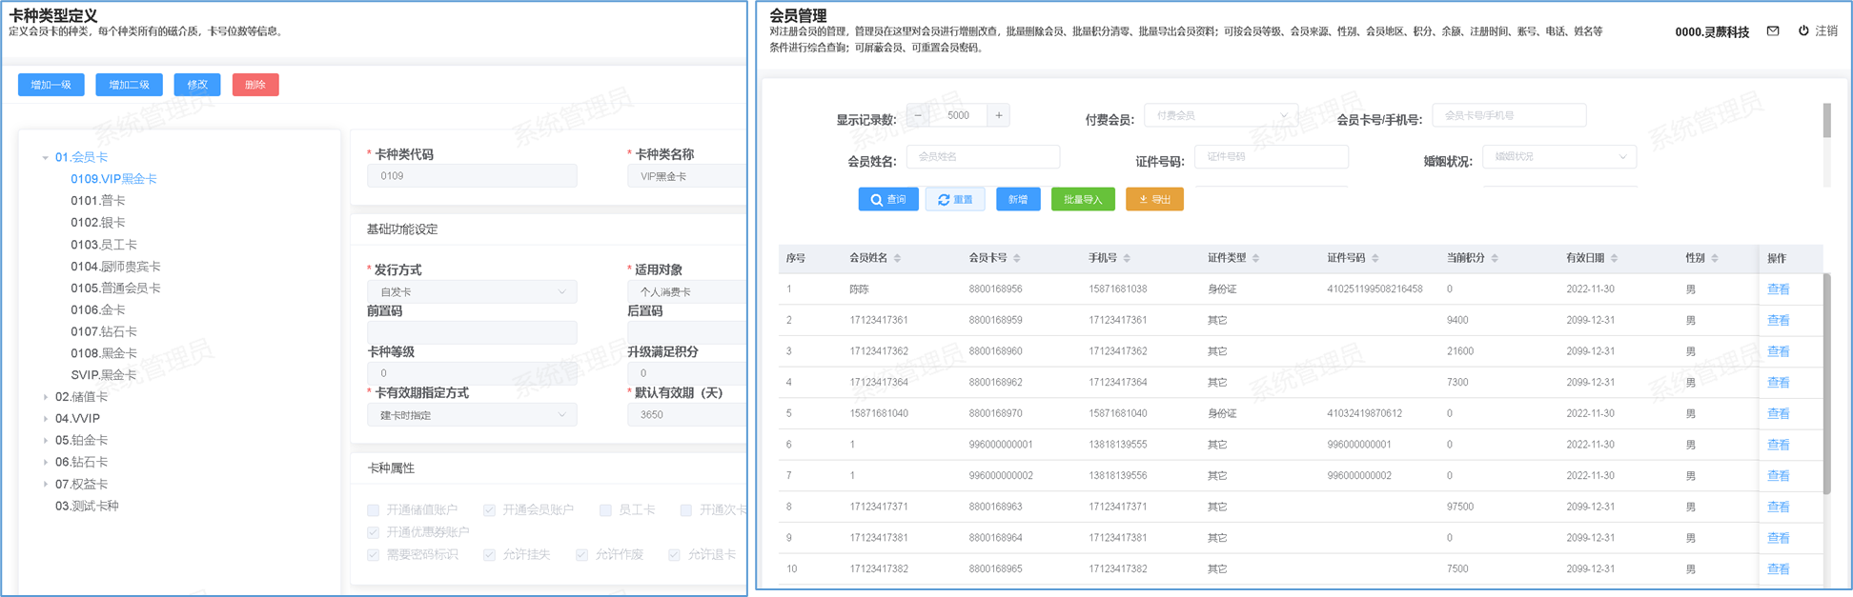The height and width of the screenshot is (597, 1853).
Task: Click the 导出 export download button
Action: (x=1154, y=199)
